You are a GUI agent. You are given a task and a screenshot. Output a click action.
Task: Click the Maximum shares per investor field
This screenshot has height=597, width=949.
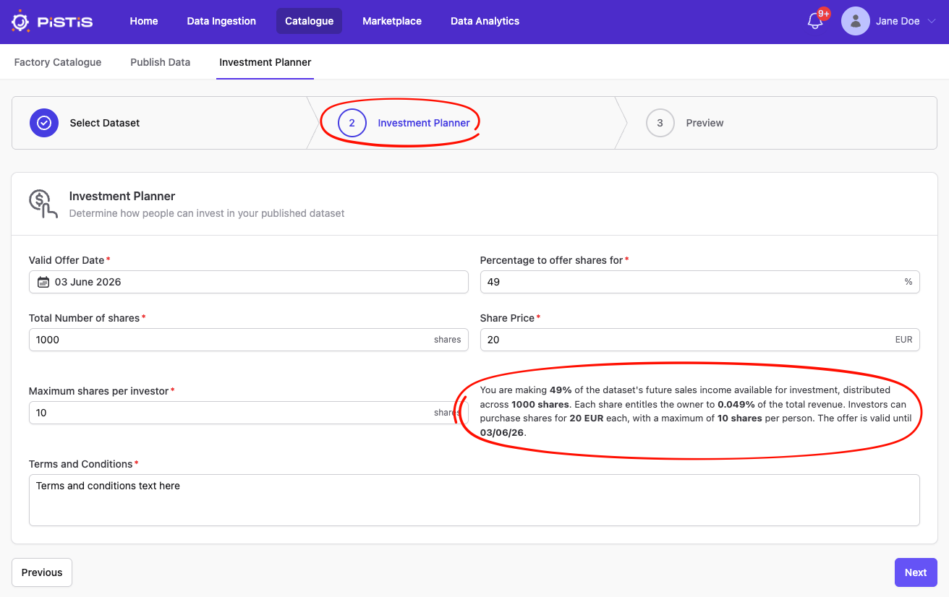tap(249, 413)
